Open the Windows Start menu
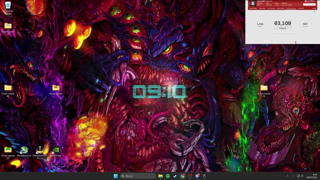Viewport: 320px width, 180px height. [116, 176]
